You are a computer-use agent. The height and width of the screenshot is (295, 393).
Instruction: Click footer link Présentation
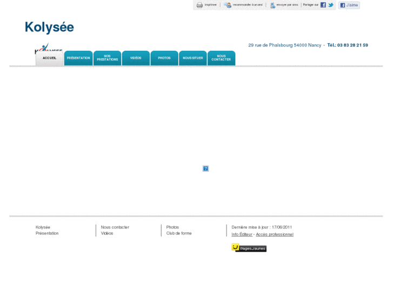47,233
